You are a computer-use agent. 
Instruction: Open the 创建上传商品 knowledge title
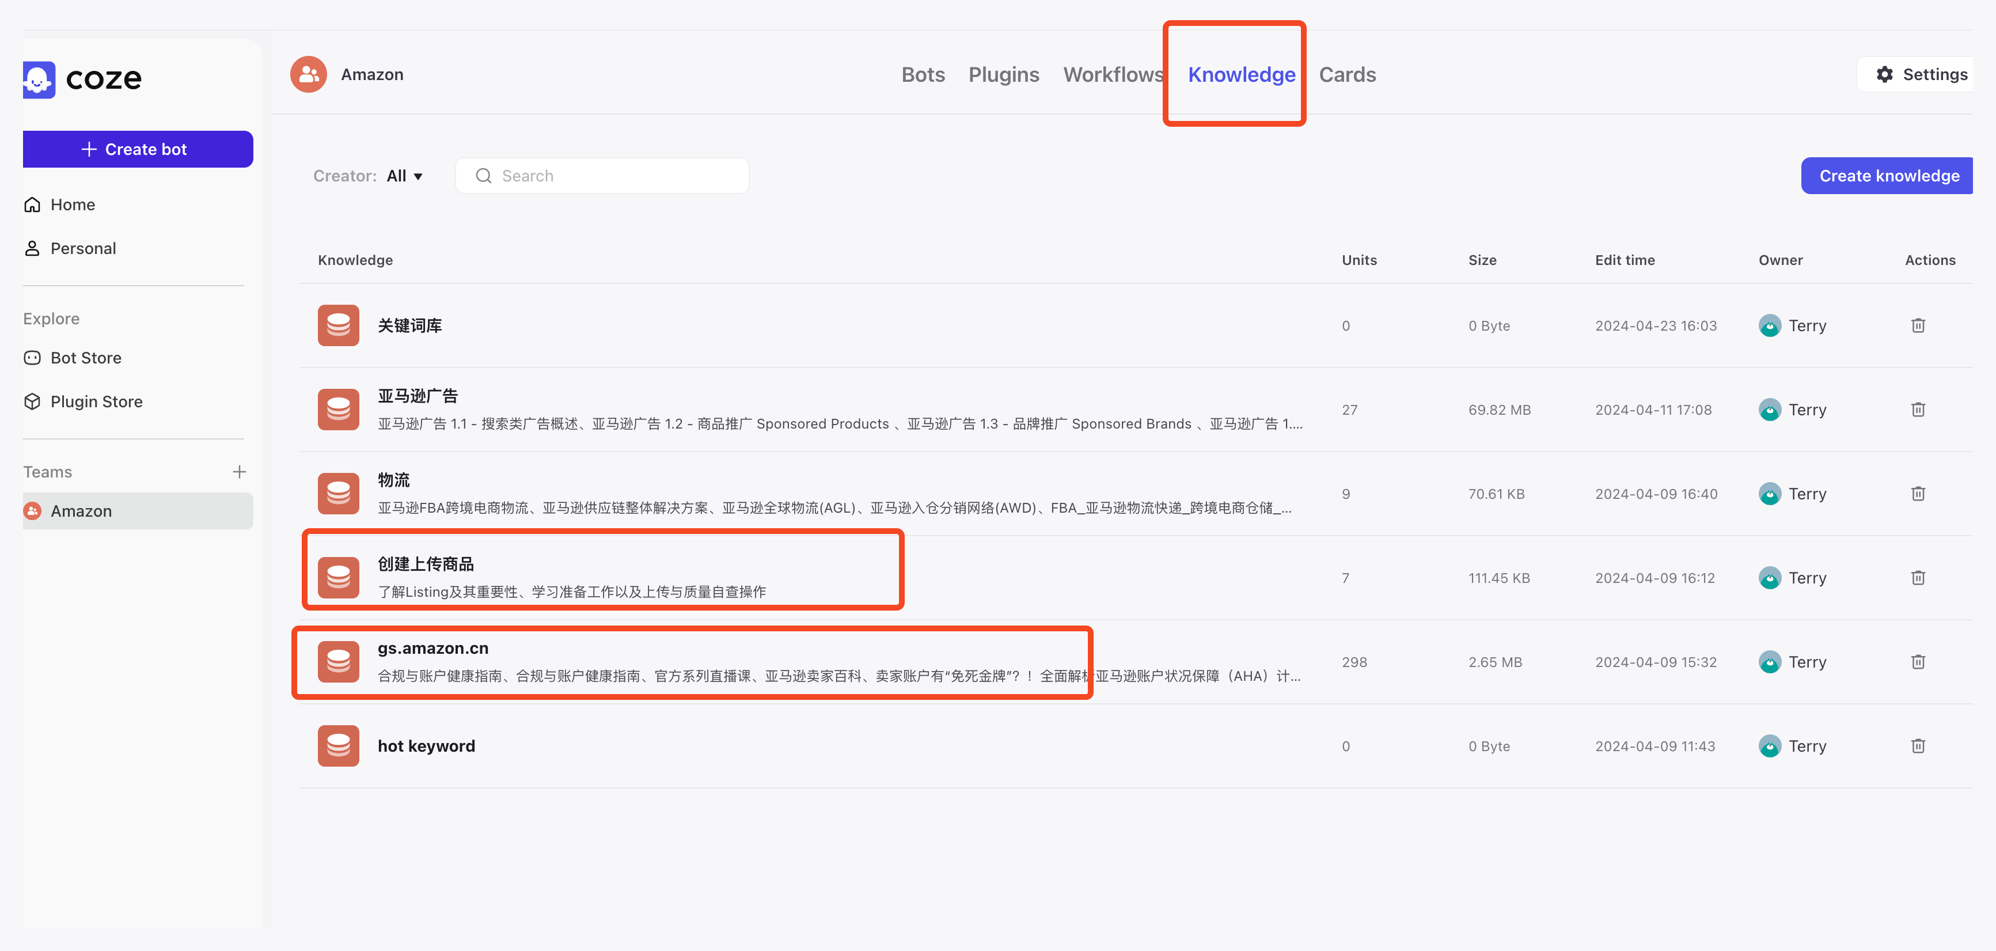[426, 564]
